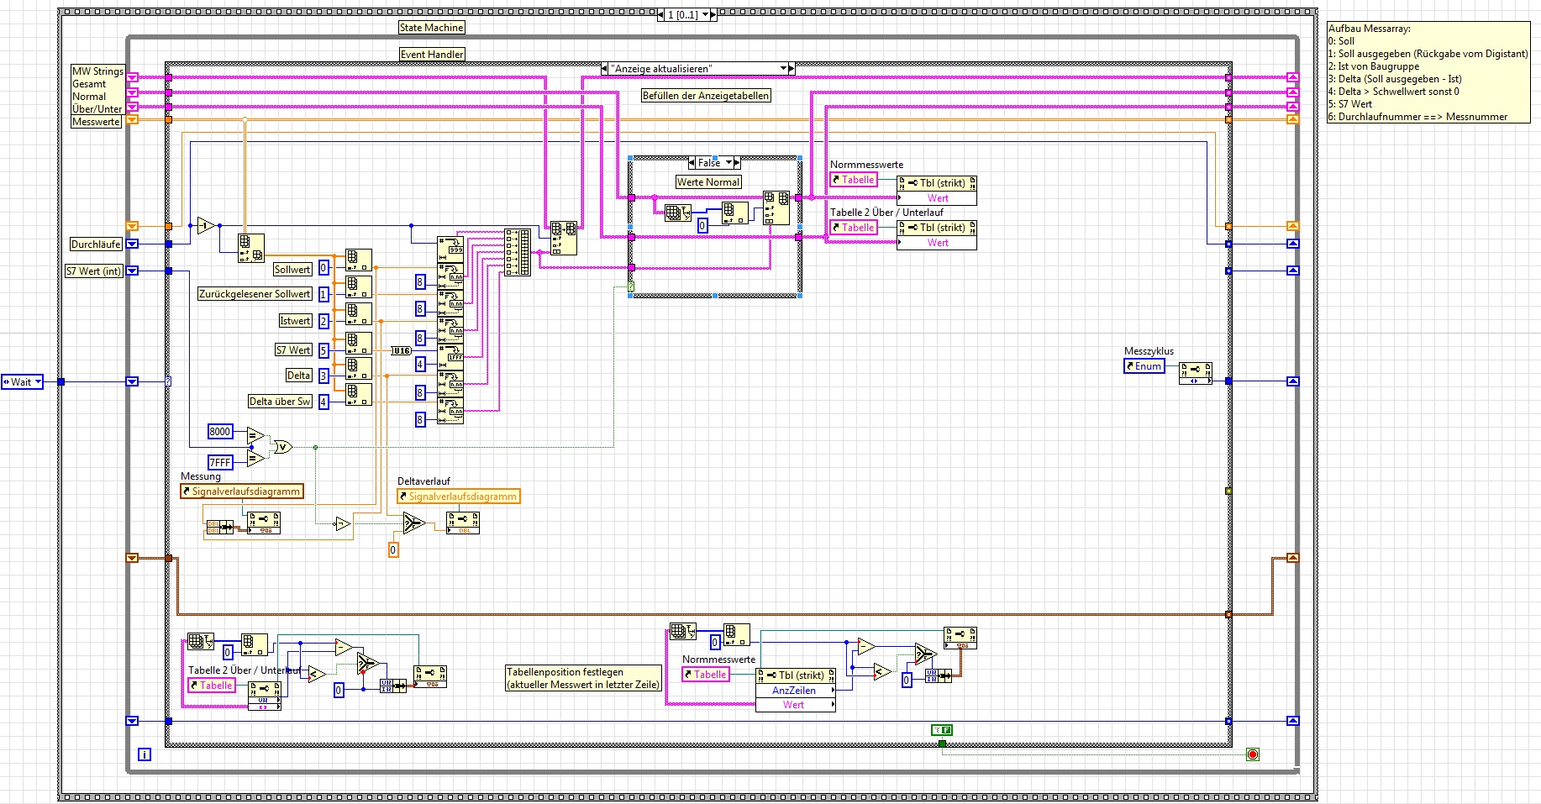Select the array constant inside the False case
Image resolution: width=1541 pixels, height=804 pixels.
[676, 213]
